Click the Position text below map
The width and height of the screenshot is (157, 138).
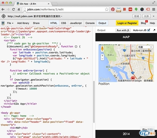point(104,84)
